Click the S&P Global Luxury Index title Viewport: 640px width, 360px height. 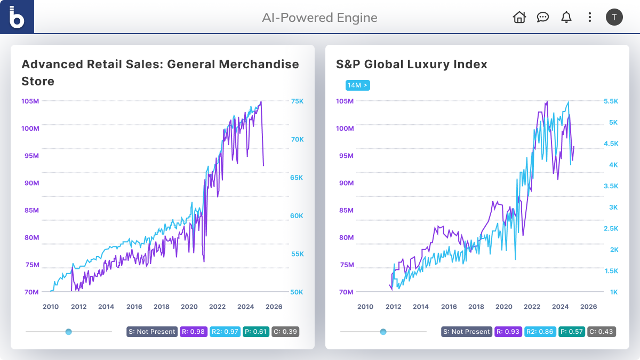tap(411, 65)
